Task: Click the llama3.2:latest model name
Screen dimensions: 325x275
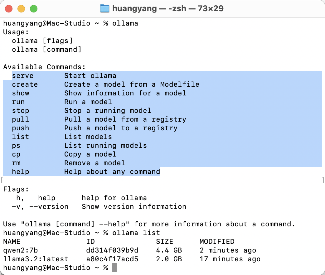Action: (x=36, y=259)
